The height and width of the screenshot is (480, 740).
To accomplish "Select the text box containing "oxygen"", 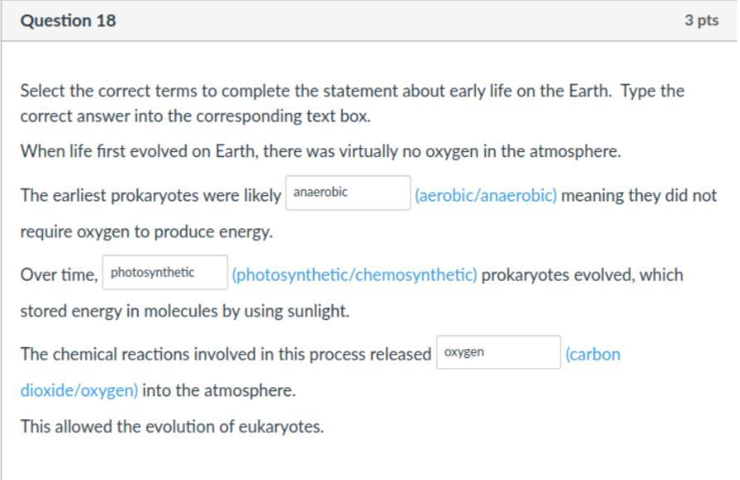I will (498, 352).
